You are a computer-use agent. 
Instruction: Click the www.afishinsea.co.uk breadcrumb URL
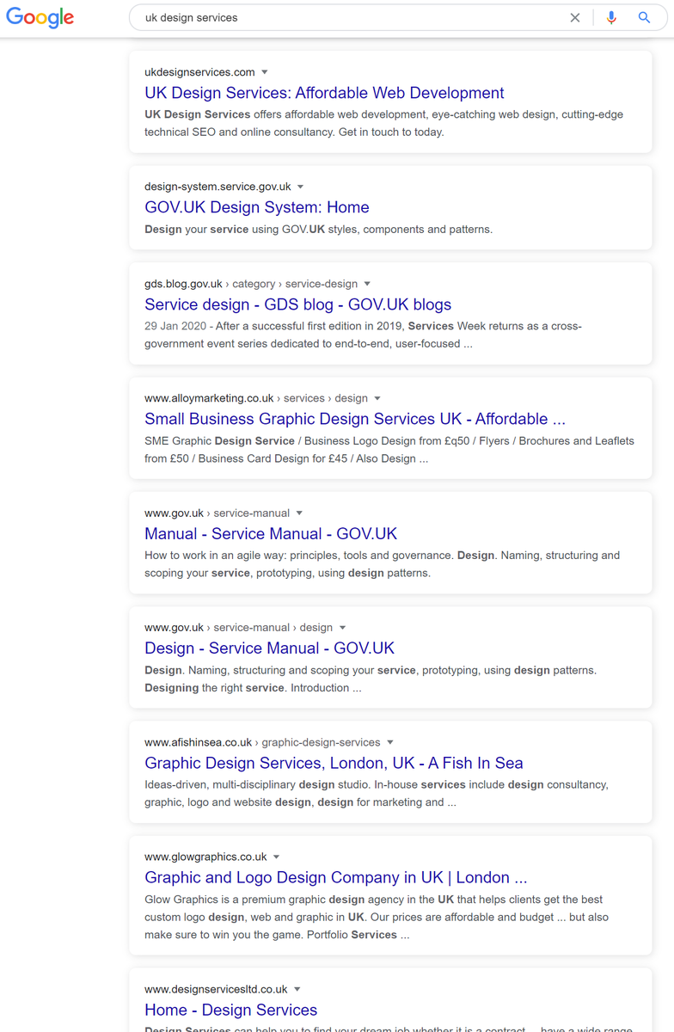pos(262,742)
